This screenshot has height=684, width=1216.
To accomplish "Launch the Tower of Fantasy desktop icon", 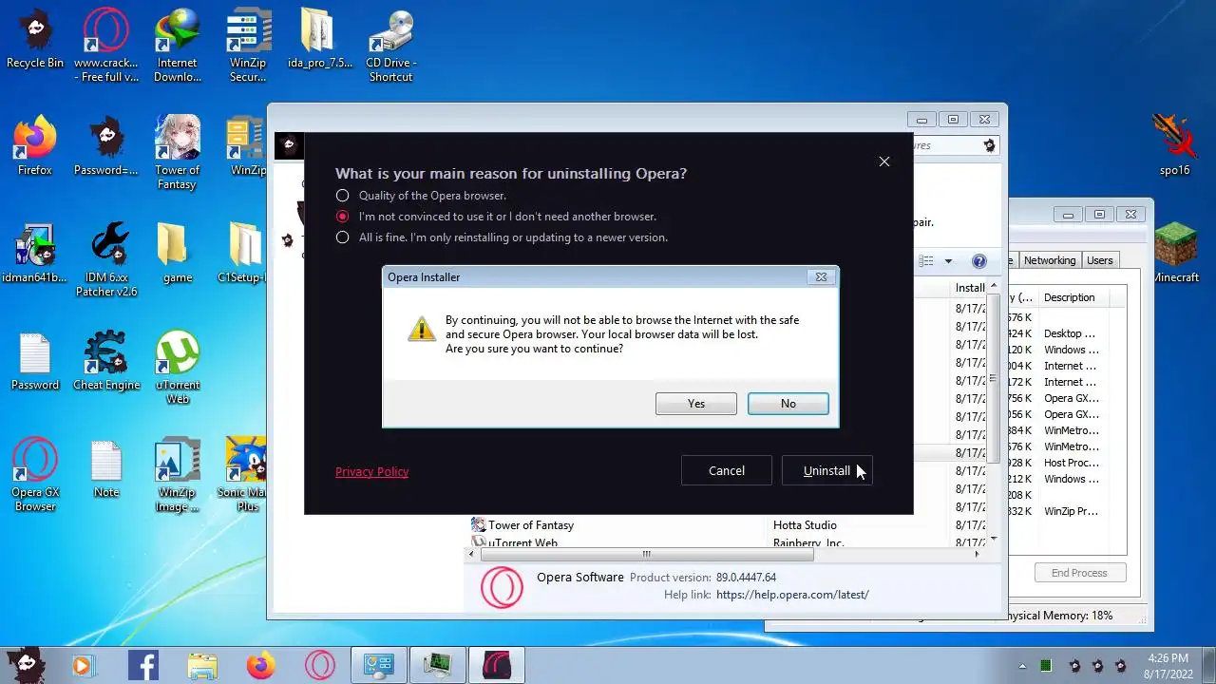I will [177, 153].
